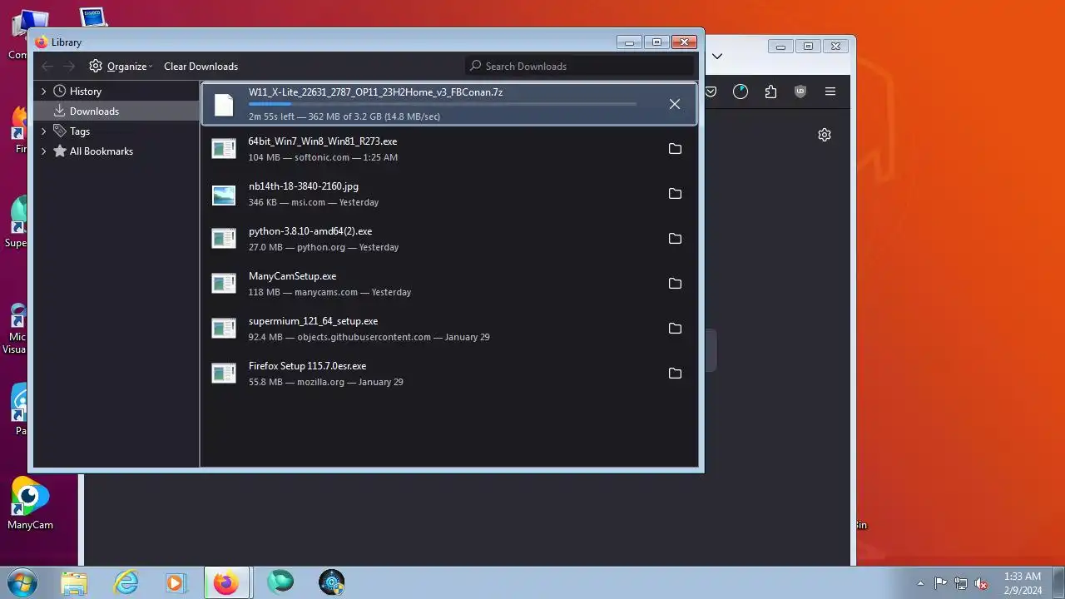Screen dimensions: 1065x599
Task: Expand the History tree node
Action: click(x=43, y=92)
